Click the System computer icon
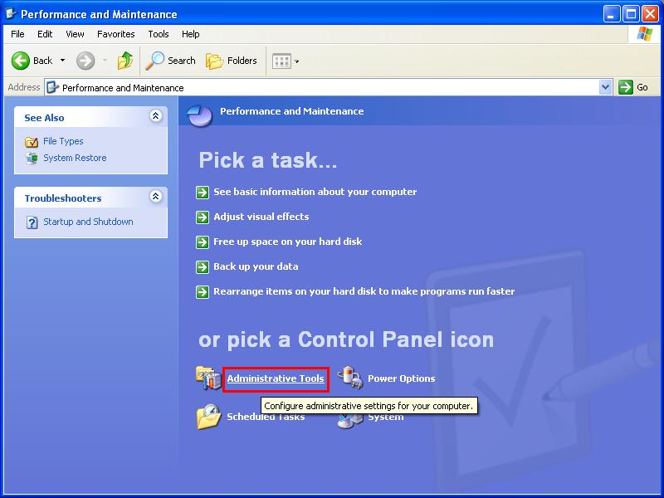 pyautogui.click(x=350, y=422)
